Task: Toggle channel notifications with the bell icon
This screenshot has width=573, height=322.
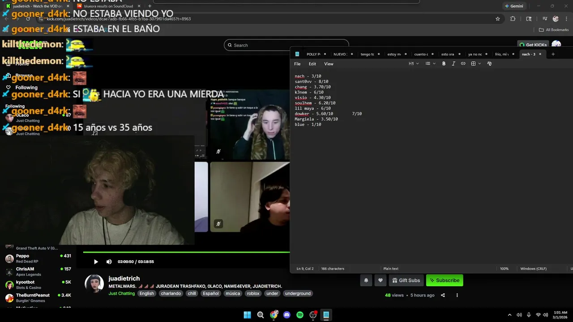Action: click(366, 280)
